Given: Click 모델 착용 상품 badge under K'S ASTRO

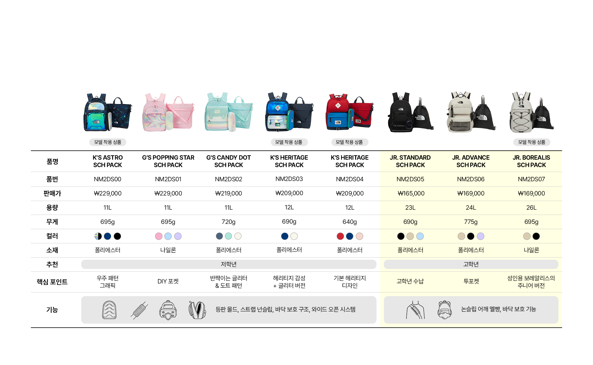Looking at the screenshot, I should pyautogui.click(x=107, y=142).
